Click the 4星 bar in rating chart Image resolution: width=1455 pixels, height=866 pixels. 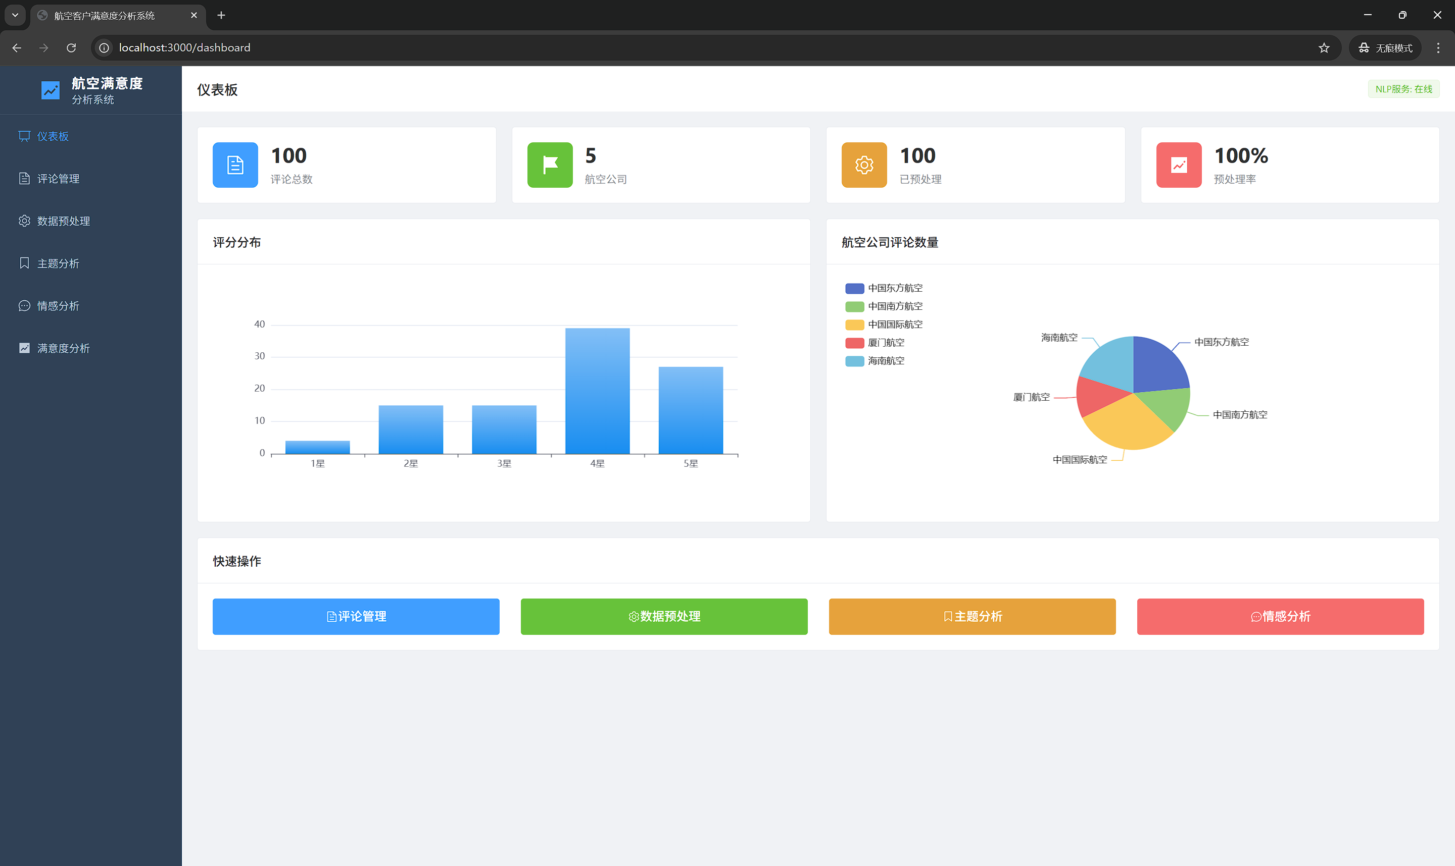coord(597,391)
